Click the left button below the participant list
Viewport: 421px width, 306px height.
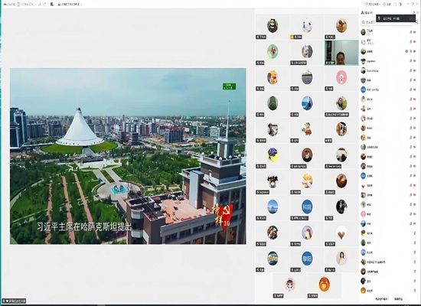pyautogui.click(x=381, y=298)
